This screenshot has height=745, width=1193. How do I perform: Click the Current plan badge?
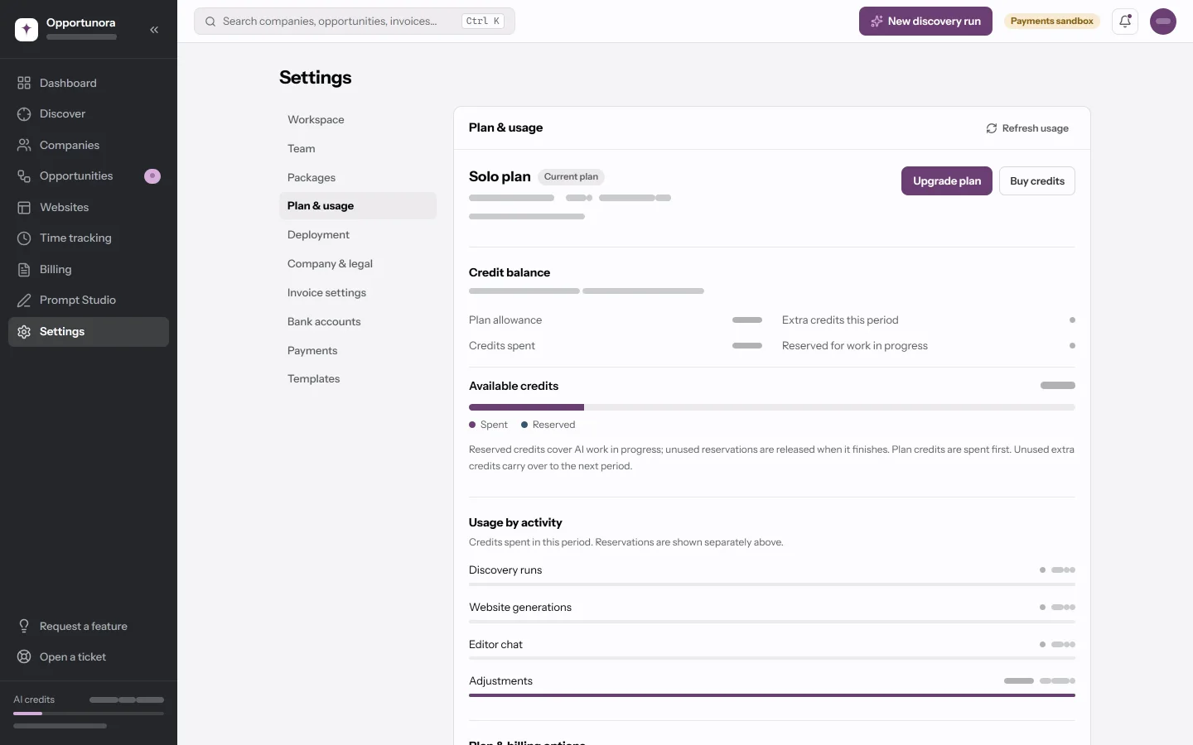571,177
